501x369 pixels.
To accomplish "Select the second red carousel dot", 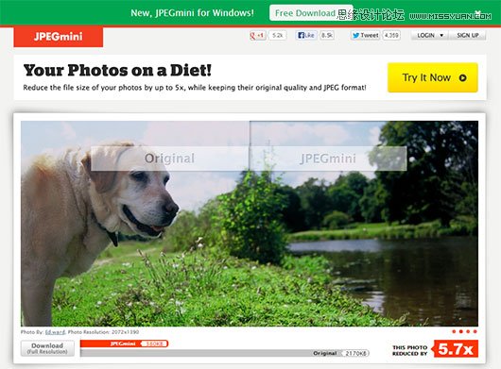I will 460,331.
